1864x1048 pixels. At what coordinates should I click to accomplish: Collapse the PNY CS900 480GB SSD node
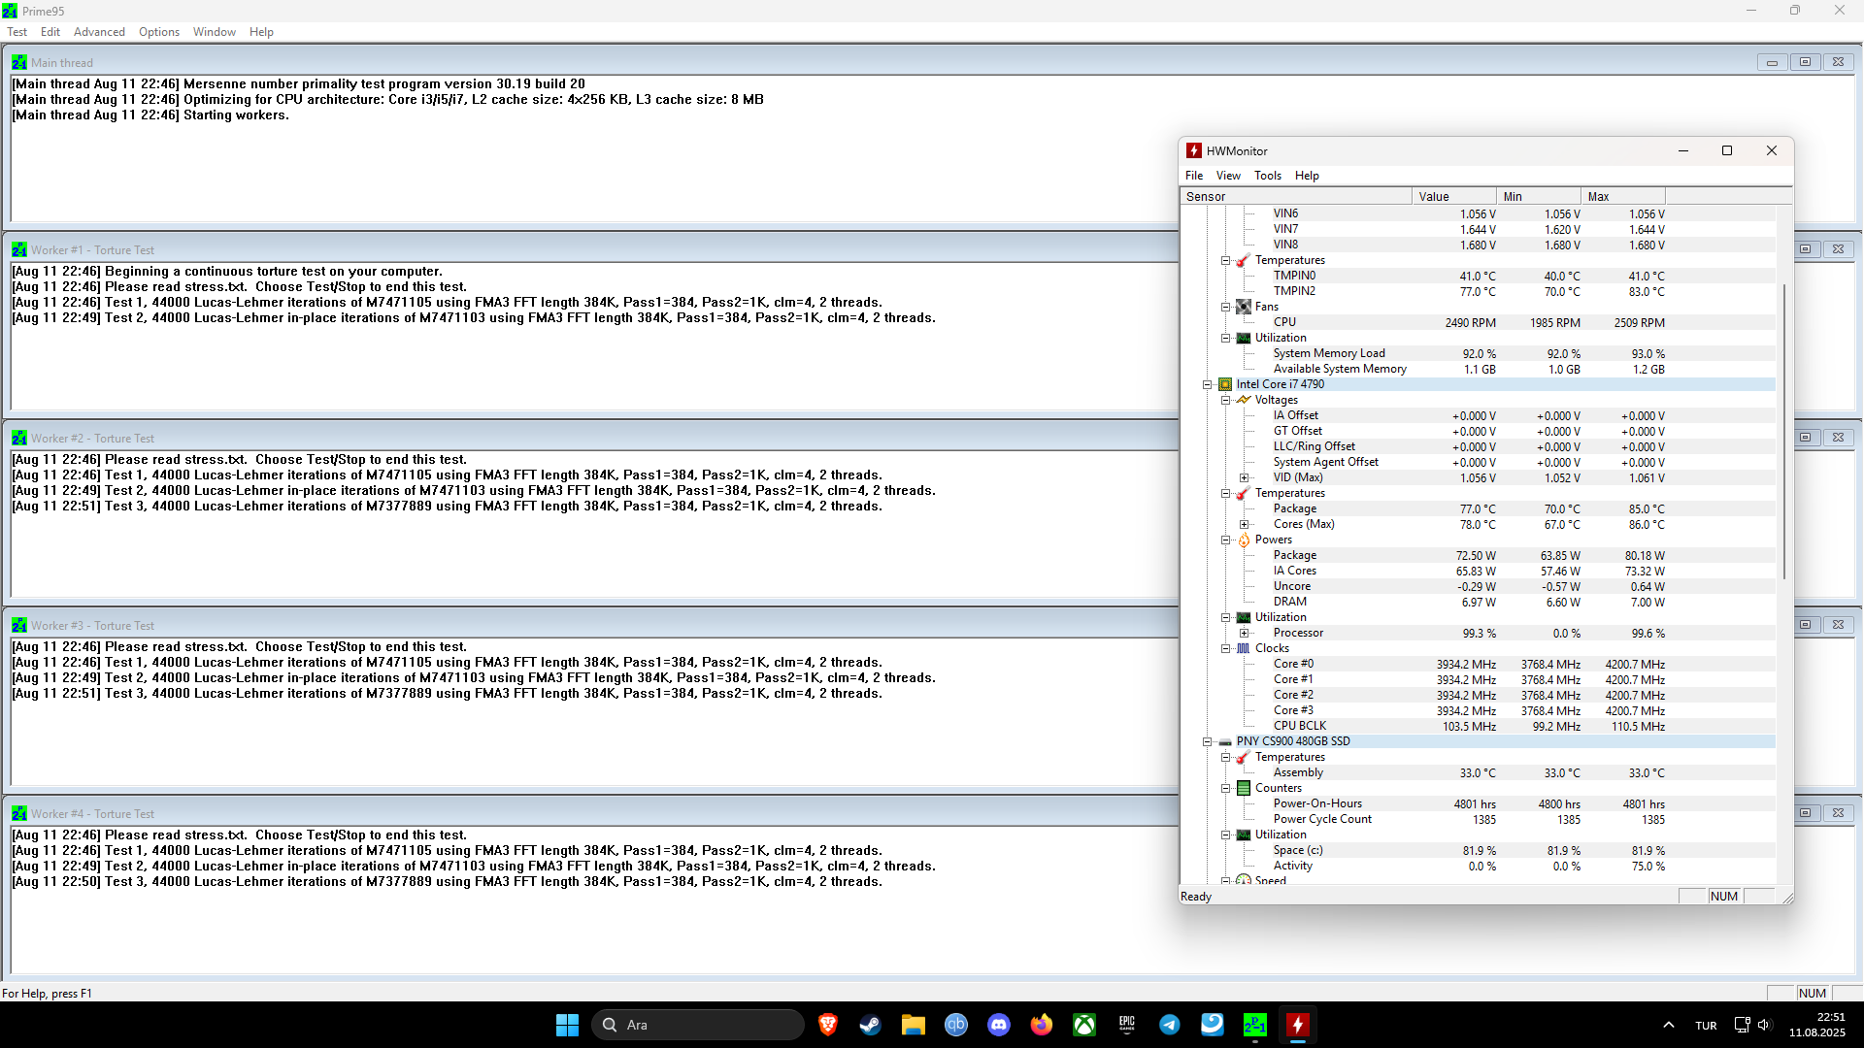(x=1208, y=742)
